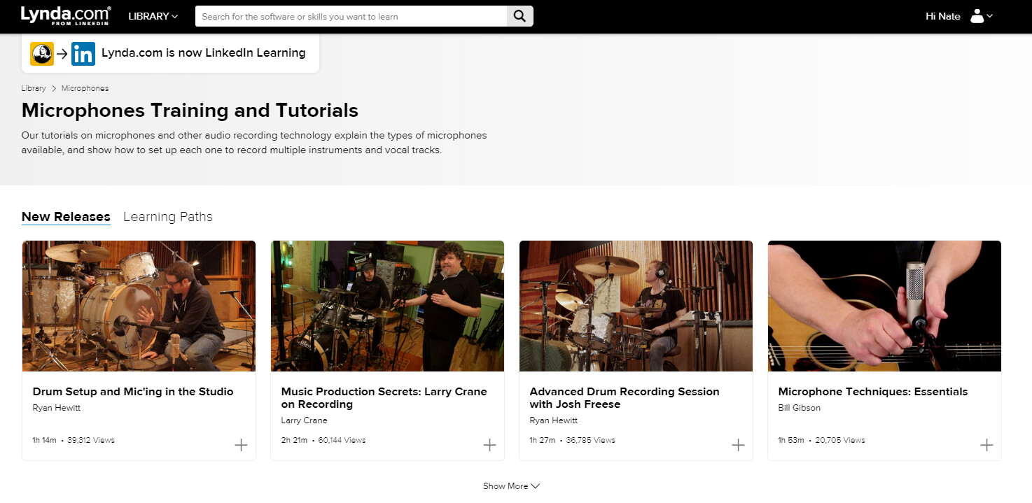Open the user profile account menu

click(981, 16)
